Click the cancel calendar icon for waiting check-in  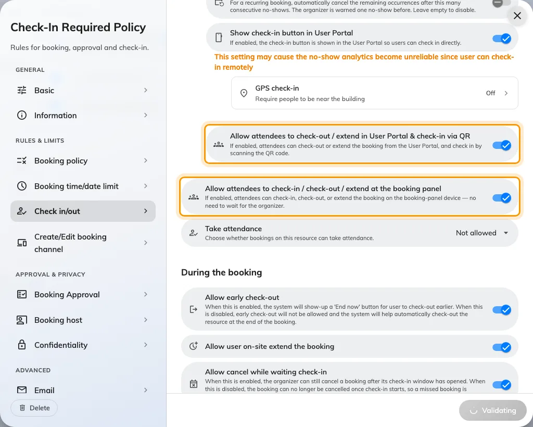[194, 384]
